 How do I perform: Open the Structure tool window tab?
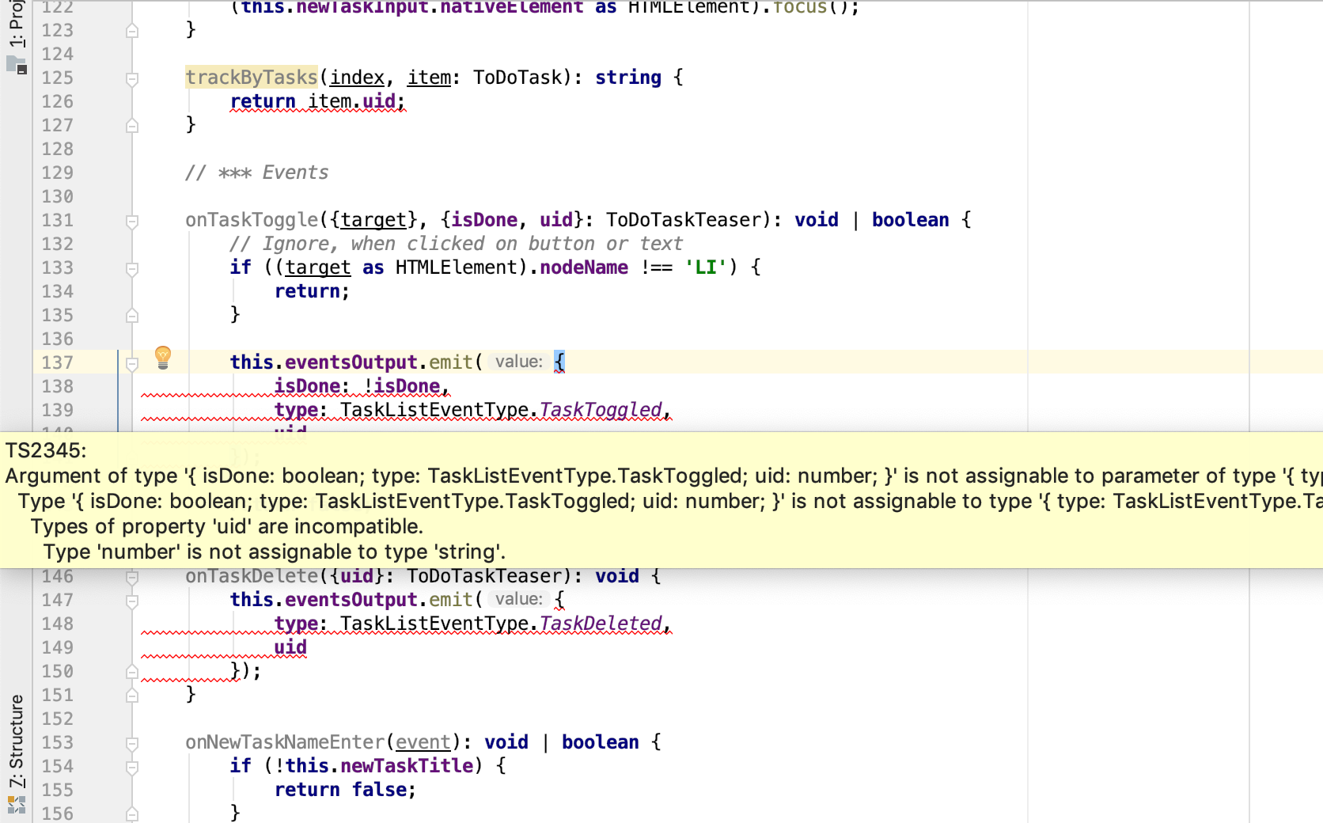pos(16,753)
